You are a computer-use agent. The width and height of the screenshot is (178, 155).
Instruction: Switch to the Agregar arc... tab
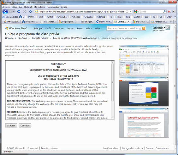click(159, 22)
